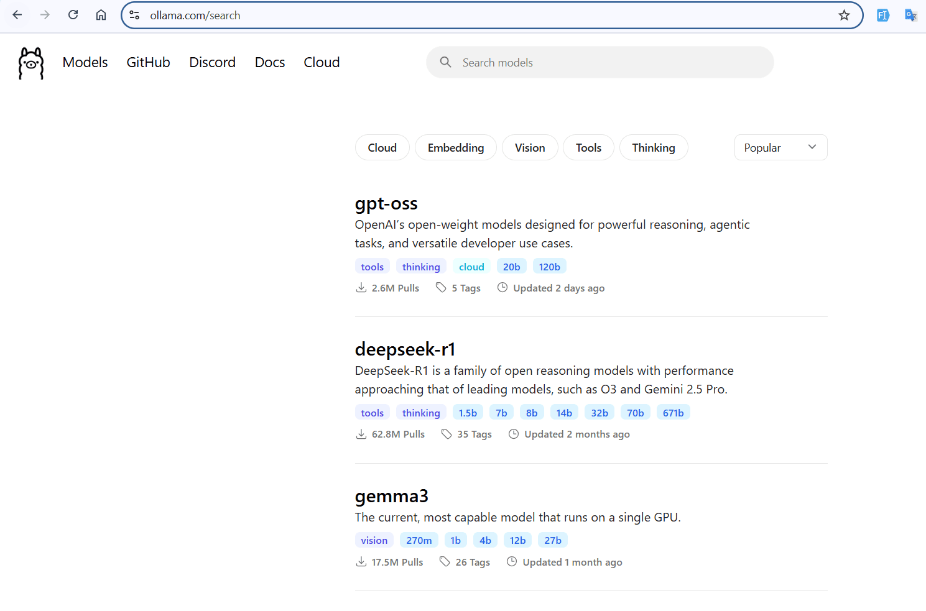
Task: Open the Models menu item
Action: click(x=85, y=63)
